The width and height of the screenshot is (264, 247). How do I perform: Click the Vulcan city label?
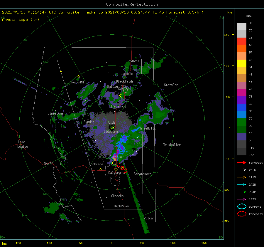coord(149,218)
